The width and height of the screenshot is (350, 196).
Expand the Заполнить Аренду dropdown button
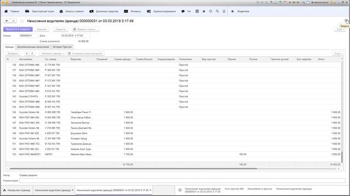click(x=52, y=53)
